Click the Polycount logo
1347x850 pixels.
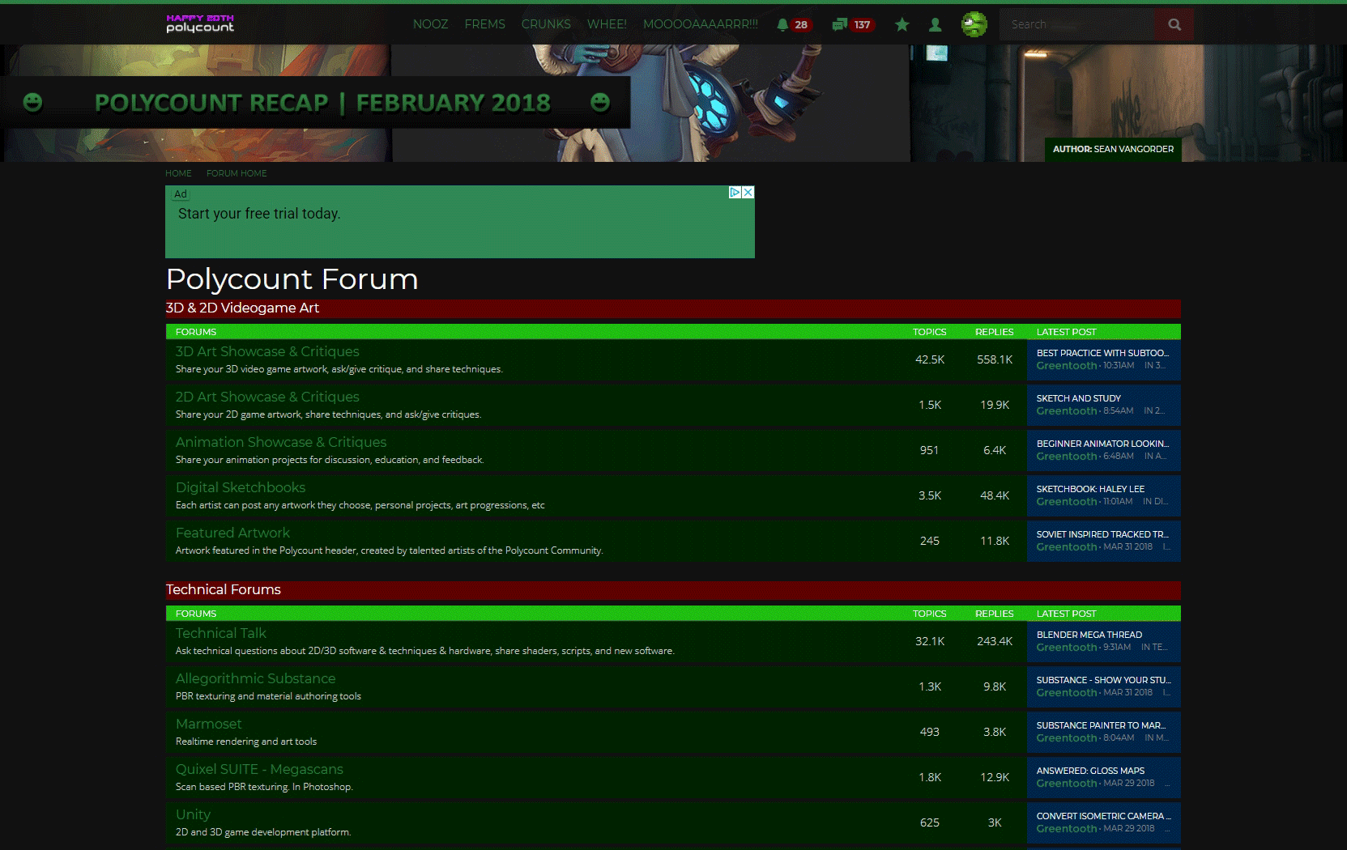[x=200, y=23]
